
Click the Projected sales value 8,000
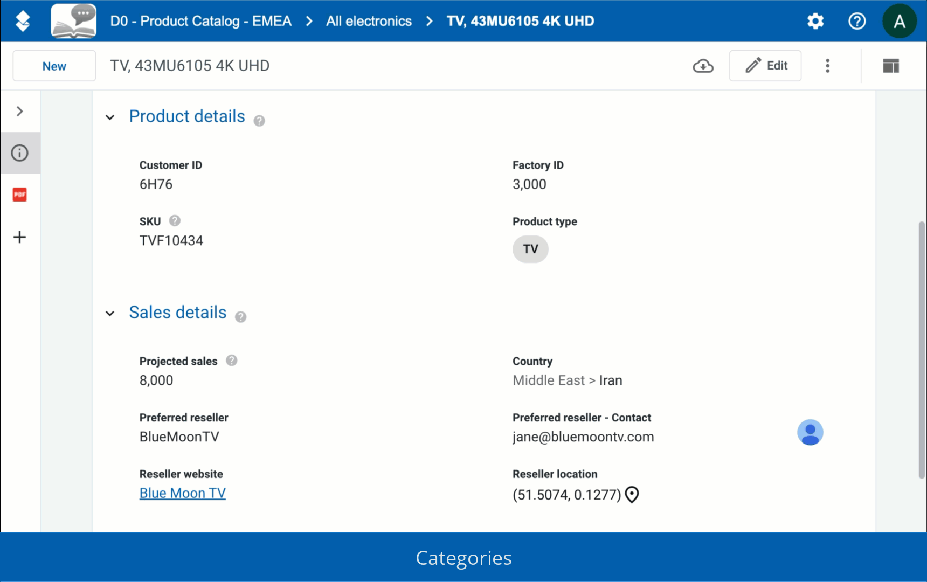click(156, 380)
